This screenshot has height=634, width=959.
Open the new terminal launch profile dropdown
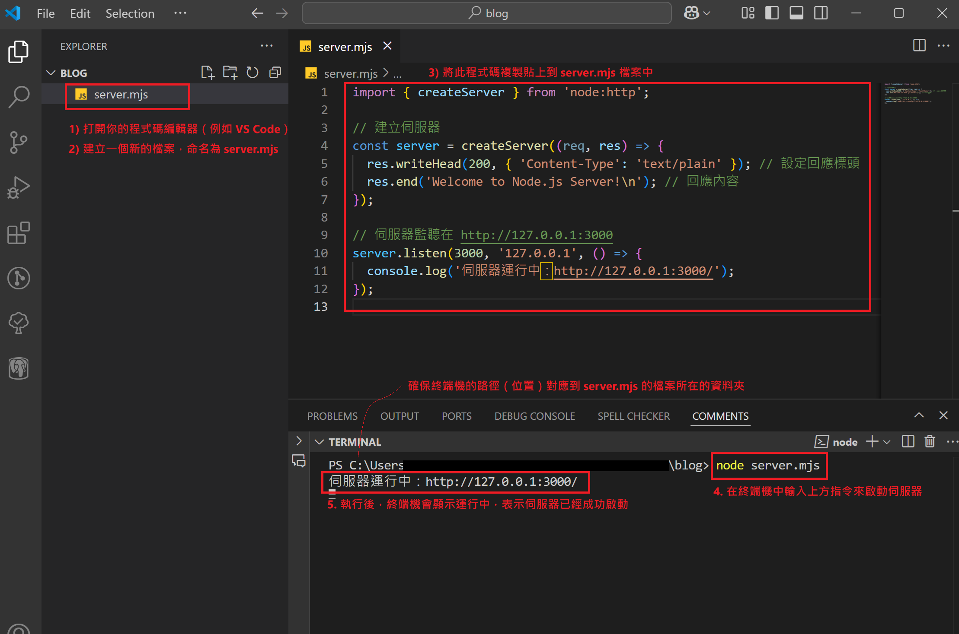tap(887, 442)
